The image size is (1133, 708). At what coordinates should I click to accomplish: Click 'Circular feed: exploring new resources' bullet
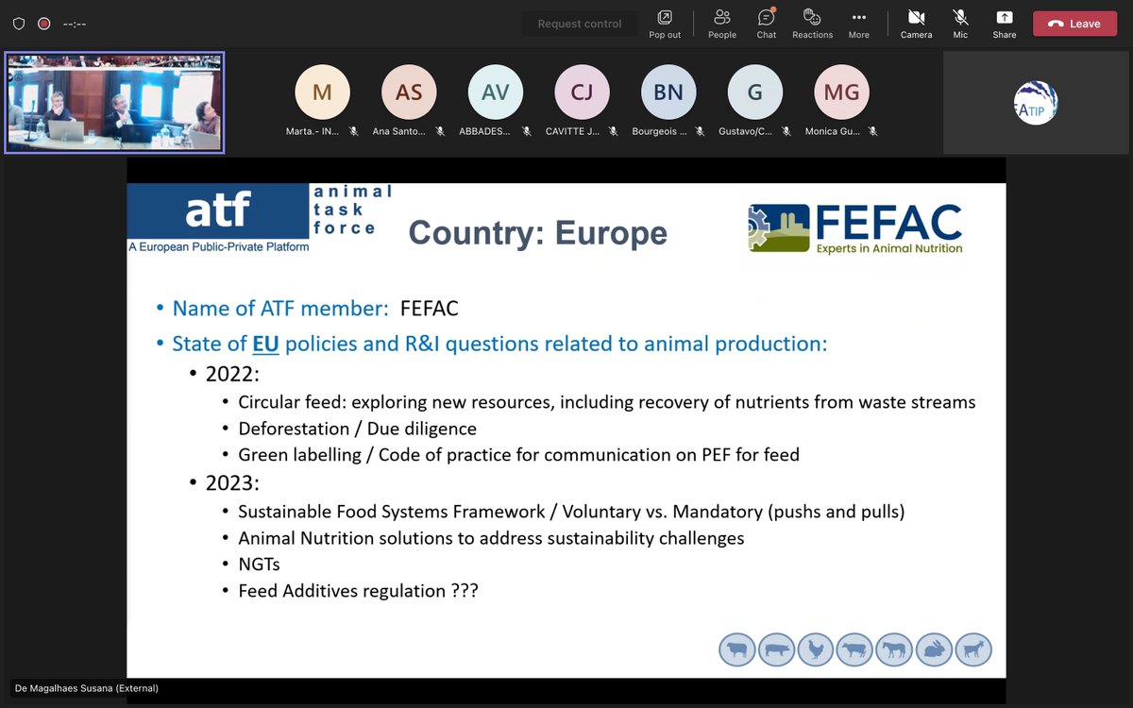tap(607, 402)
